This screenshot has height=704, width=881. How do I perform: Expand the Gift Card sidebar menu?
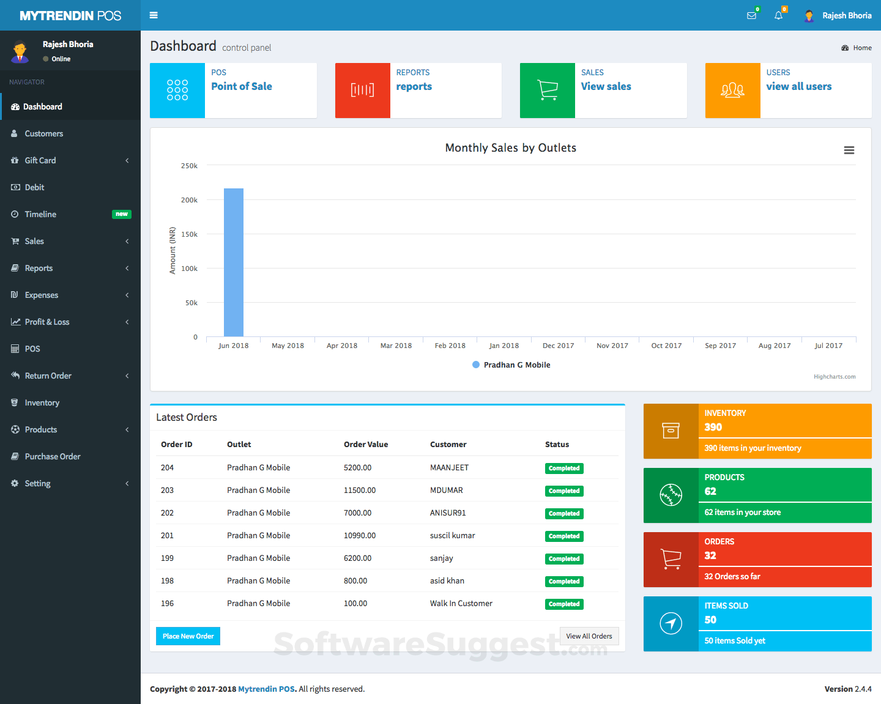pos(70,160)
